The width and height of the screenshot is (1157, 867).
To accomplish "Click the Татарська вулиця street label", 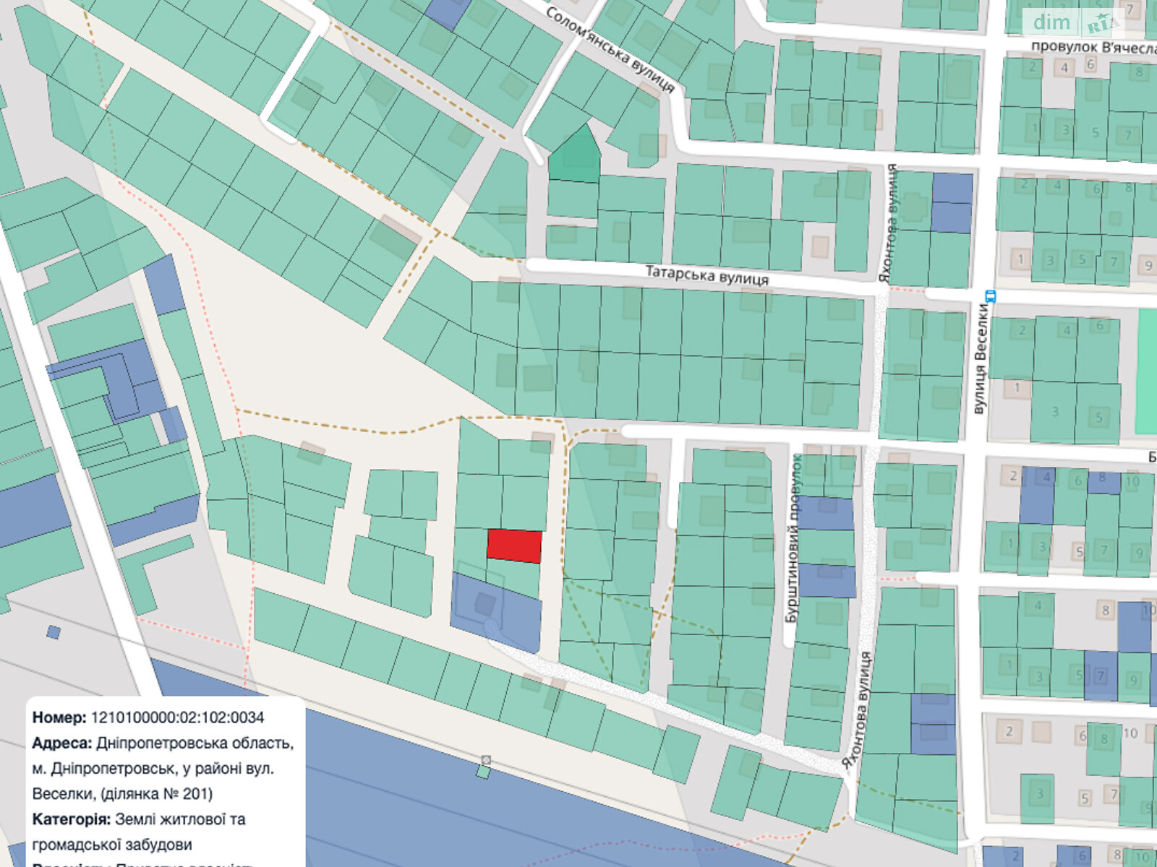I will click(706, 275).
